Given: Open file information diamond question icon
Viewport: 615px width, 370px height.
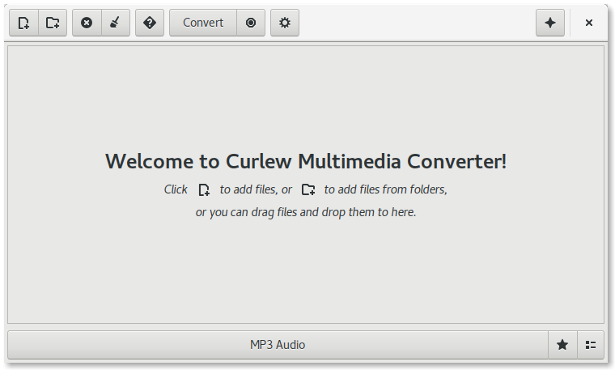Looking at the screenshot, I should pyautogui.click(x=150, y=23).
